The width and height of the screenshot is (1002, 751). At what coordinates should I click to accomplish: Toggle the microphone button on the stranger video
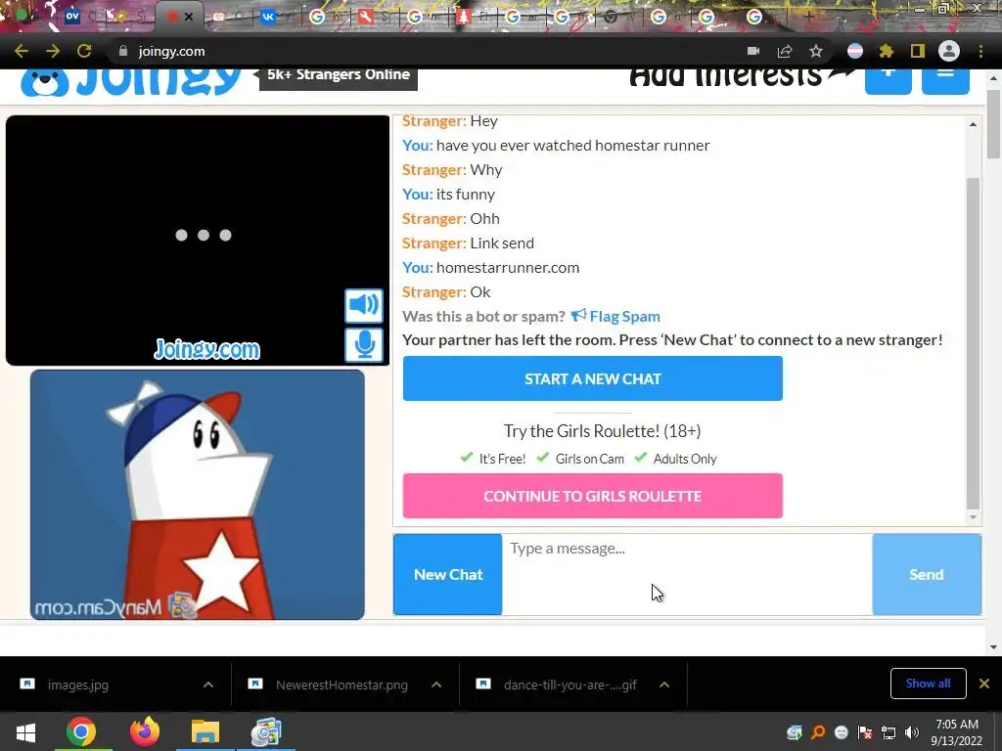[x=364, y=345]
